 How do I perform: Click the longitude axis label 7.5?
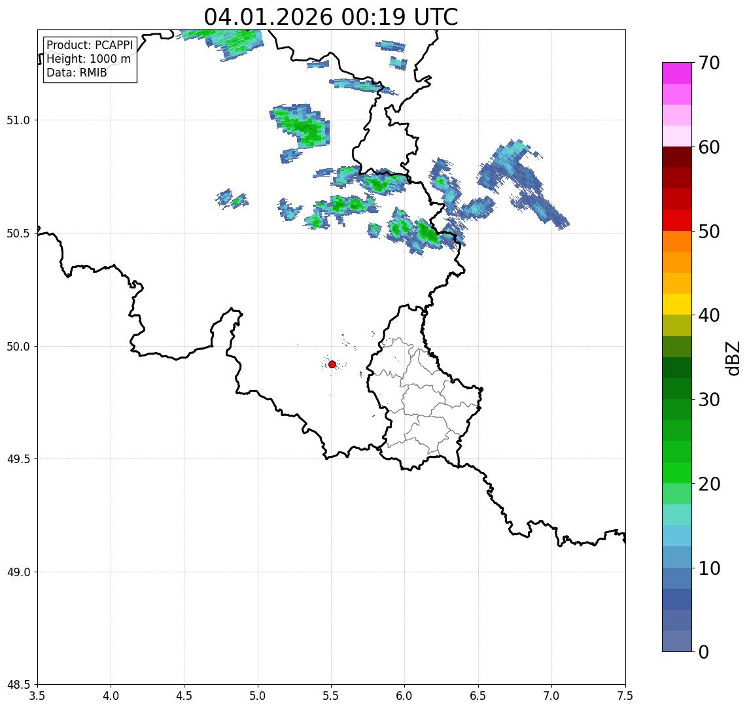[x=625, y=696]
